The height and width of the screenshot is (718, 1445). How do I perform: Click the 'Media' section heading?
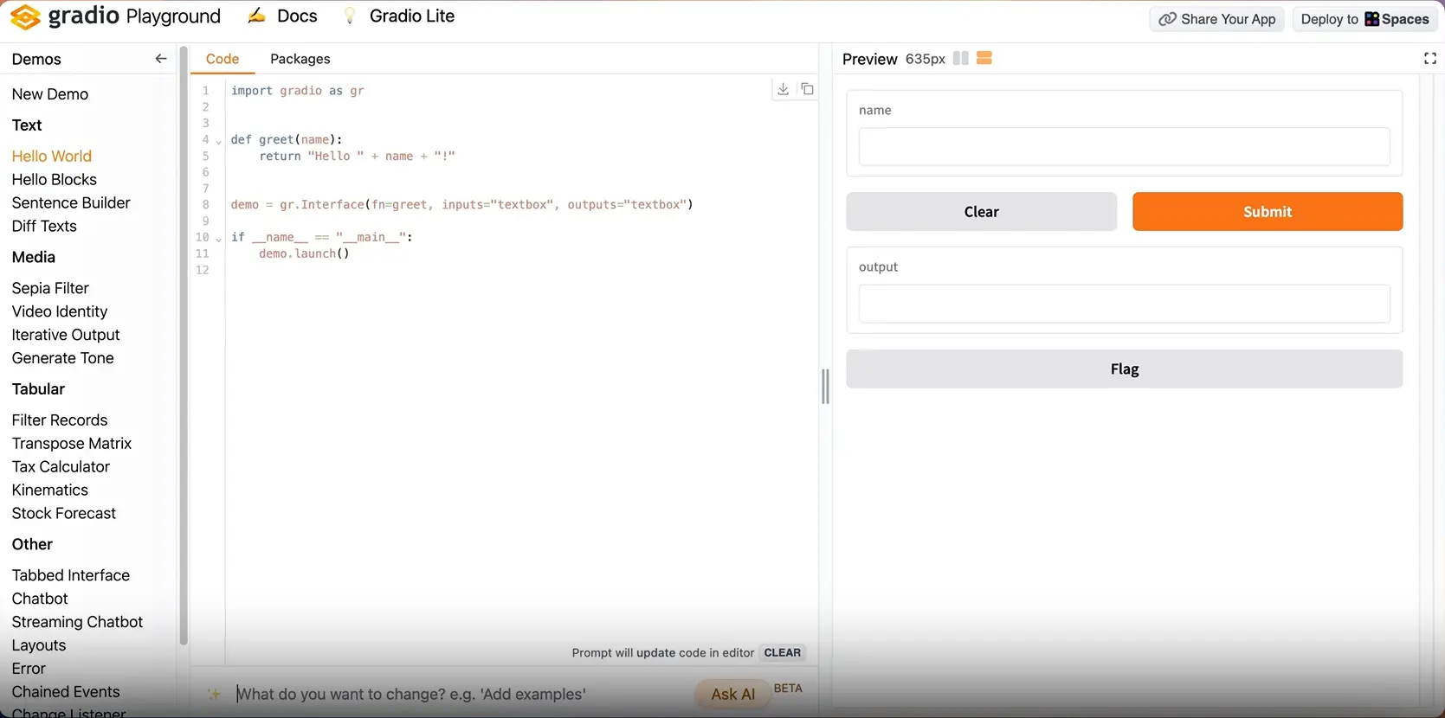(x=34, y=258)
